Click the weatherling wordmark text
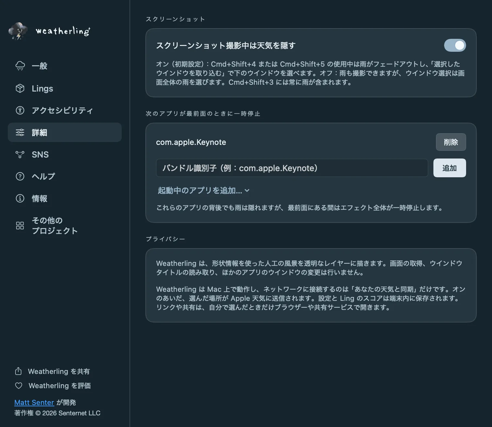The width and height of the screenshot is (492, 427). click(x=63, y=31)
